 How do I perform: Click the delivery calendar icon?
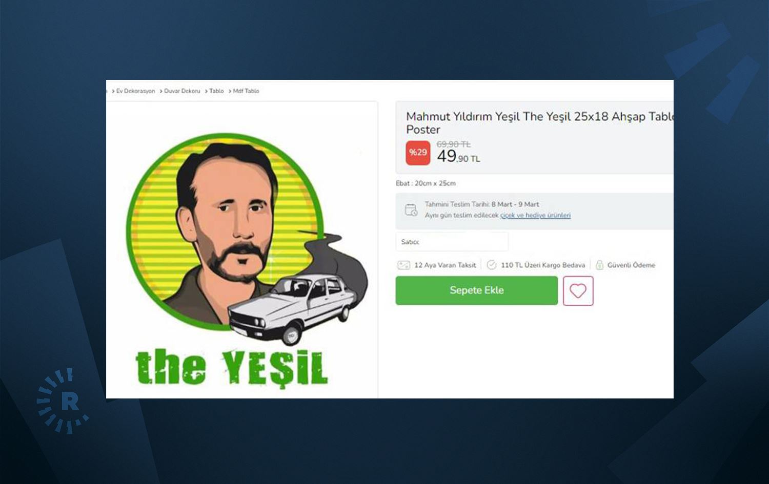pyautogui.click(x=411, y=210)
